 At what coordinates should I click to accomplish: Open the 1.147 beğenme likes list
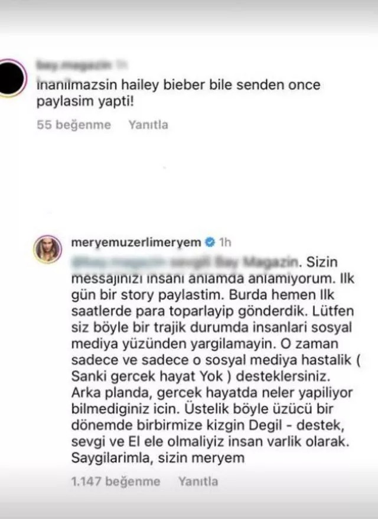point(116,481)
